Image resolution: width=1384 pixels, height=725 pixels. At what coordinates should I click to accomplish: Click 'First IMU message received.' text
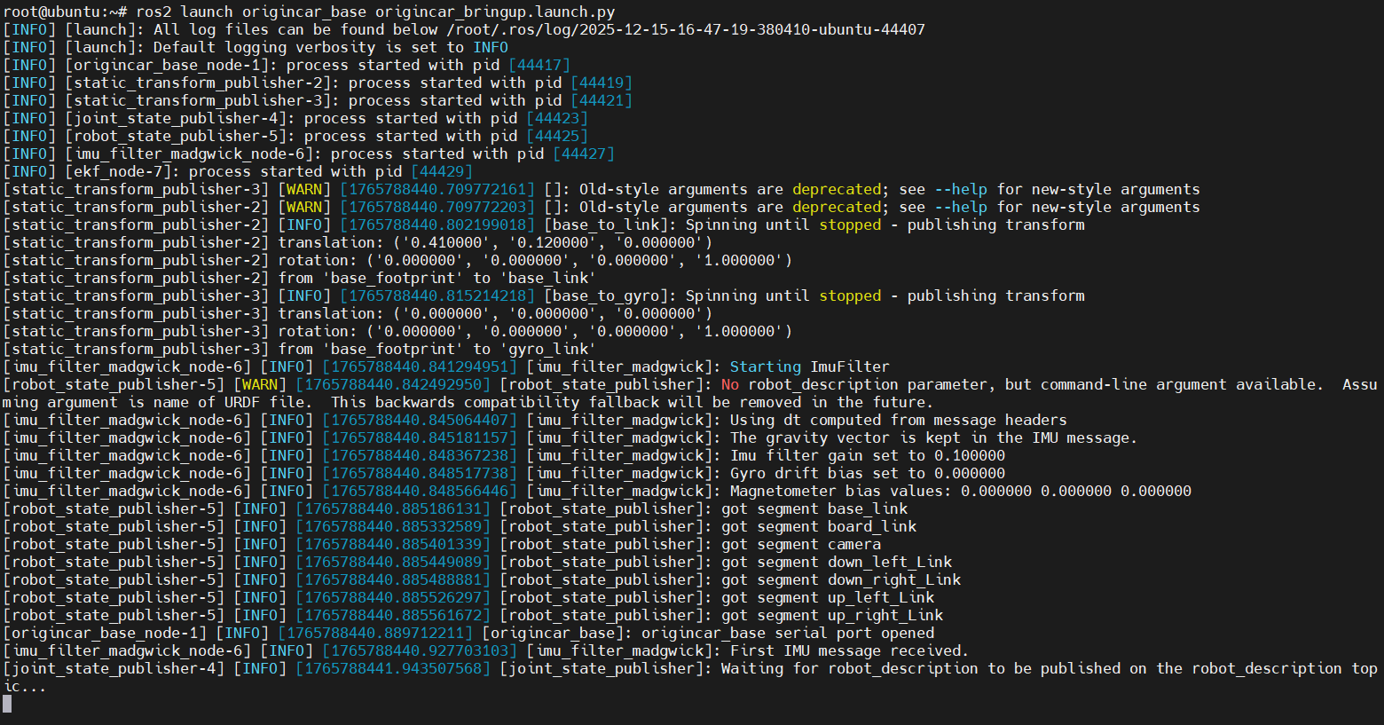pyautogui.click(x=849, y=650)
